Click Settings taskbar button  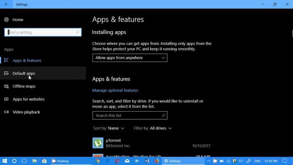click(x=183, y=161)
